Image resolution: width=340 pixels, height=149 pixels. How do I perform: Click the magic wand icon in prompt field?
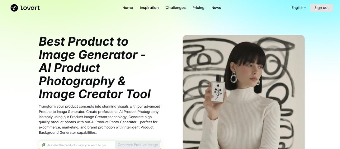coord(44,145)
